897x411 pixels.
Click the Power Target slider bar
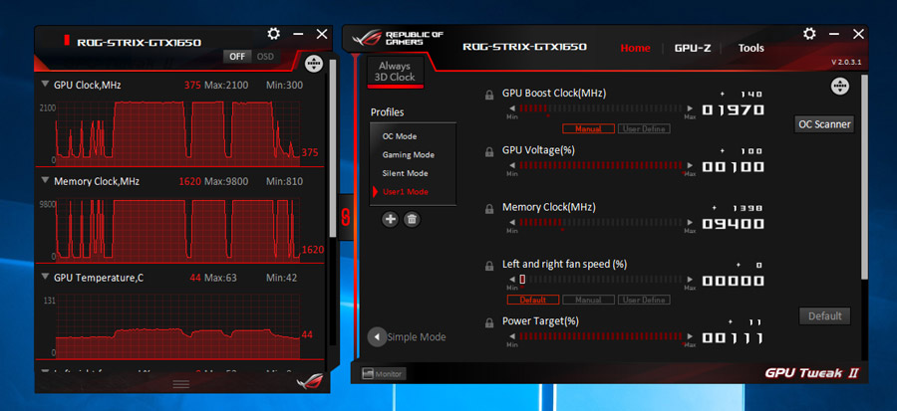coord(601,336)
